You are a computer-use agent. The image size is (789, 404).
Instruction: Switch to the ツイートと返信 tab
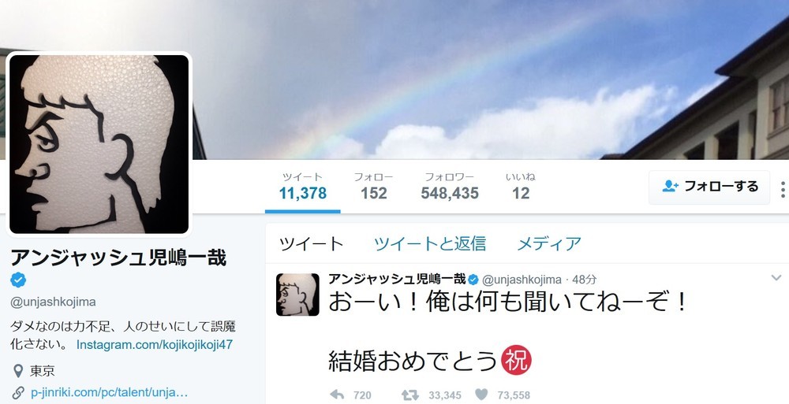click(x=430, y=243)
